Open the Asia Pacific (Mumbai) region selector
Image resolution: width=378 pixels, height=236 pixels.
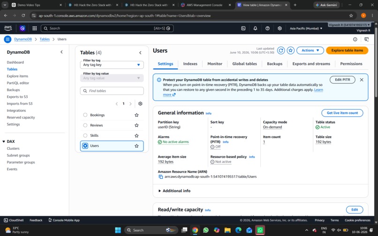pyautogui.click(x=306, y=29)
